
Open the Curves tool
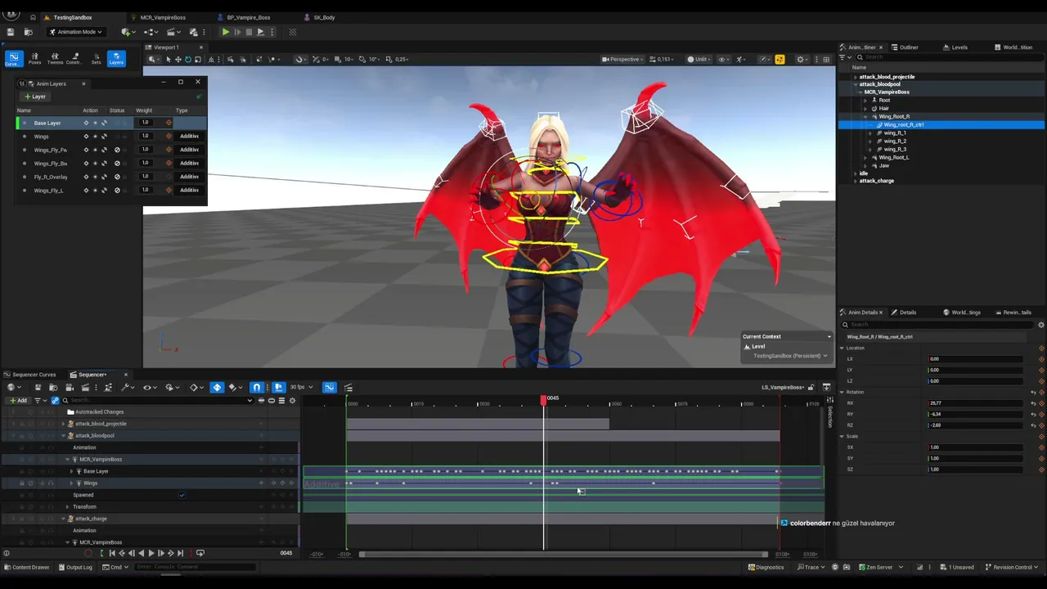pos(13,58)
